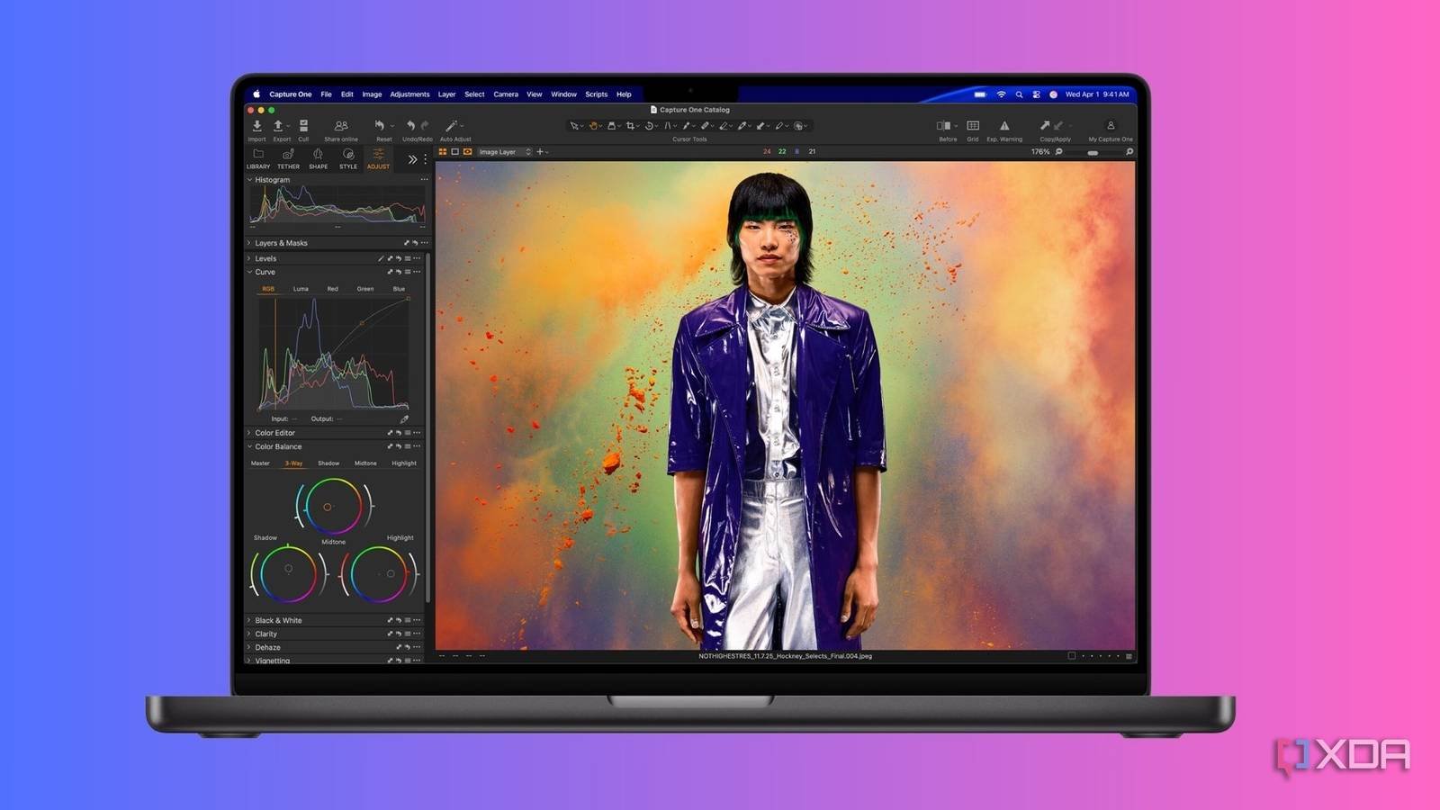This screenshot has height=810, width=1440.
Task: Select the Crop cursor tool
Action: click(630, 126)
